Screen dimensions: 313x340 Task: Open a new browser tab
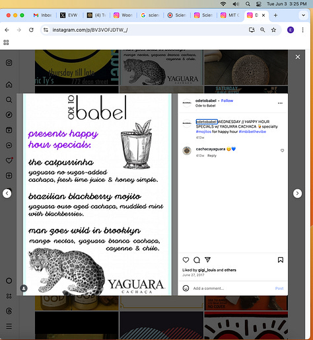(x=275, y=15)
